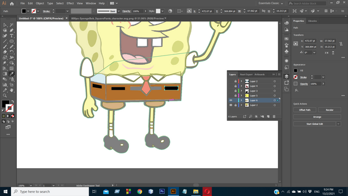The width and height of the screenshot is (348, 196).
Task: Select the Eraser tool
Action: 5,52
